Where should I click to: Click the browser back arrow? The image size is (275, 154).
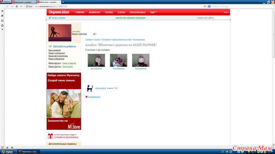(7, 7)
